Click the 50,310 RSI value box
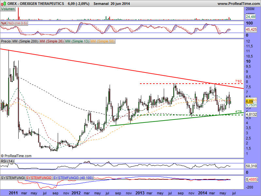 point(251,166)
